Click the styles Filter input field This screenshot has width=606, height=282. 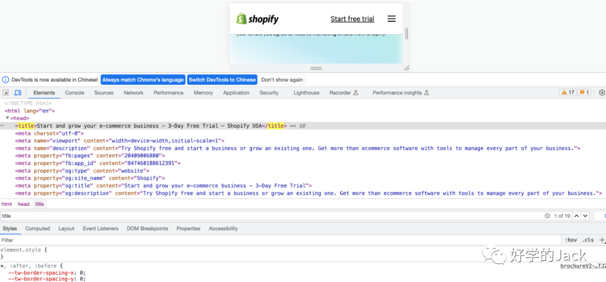224,240
